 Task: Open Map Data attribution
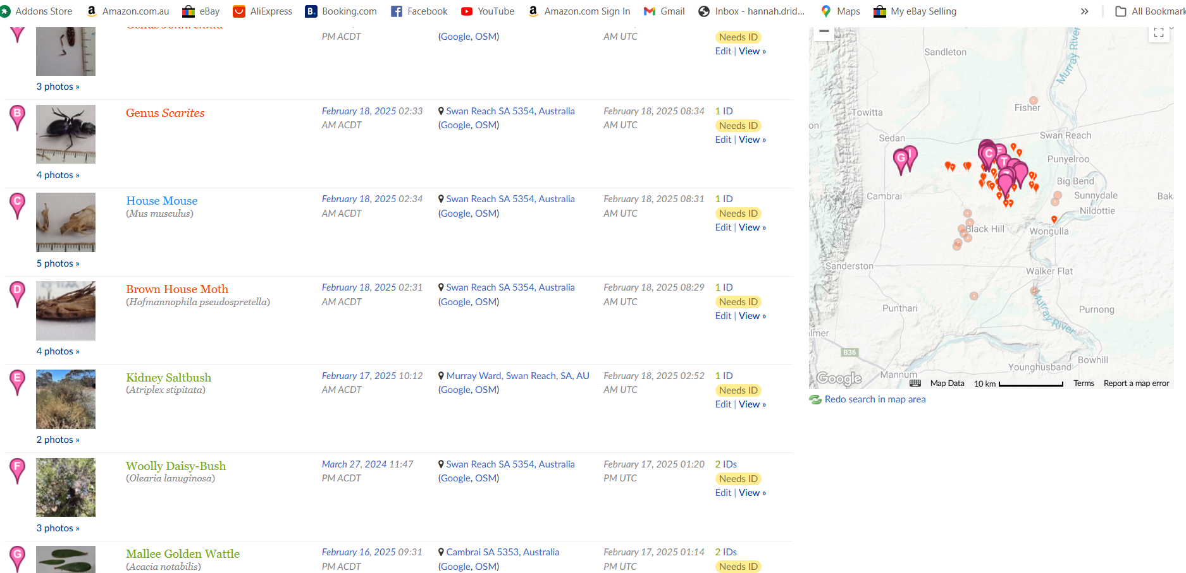tap(947, 383)
